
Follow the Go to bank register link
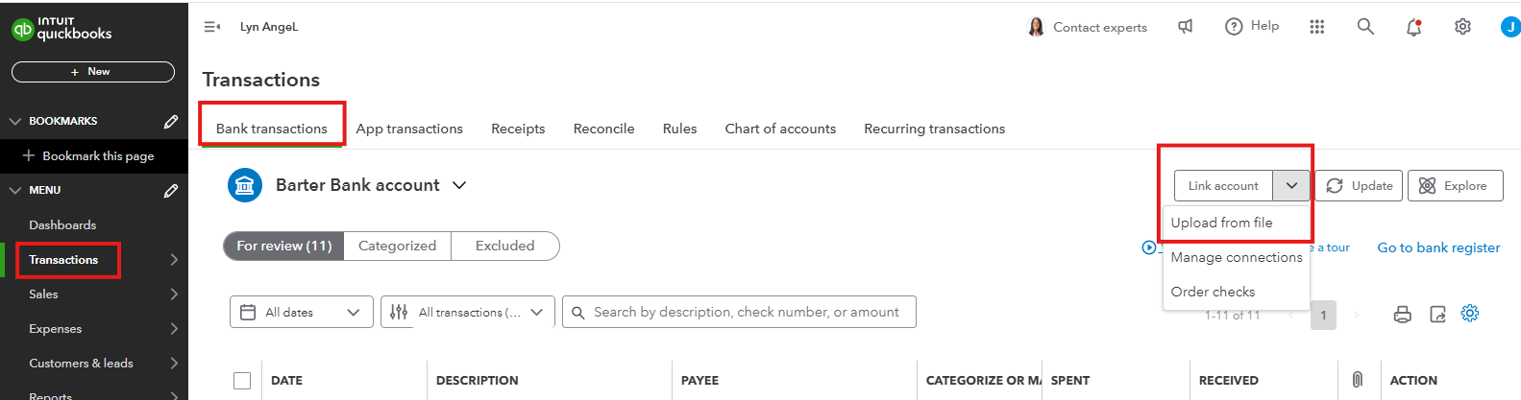click(1438, 247)
